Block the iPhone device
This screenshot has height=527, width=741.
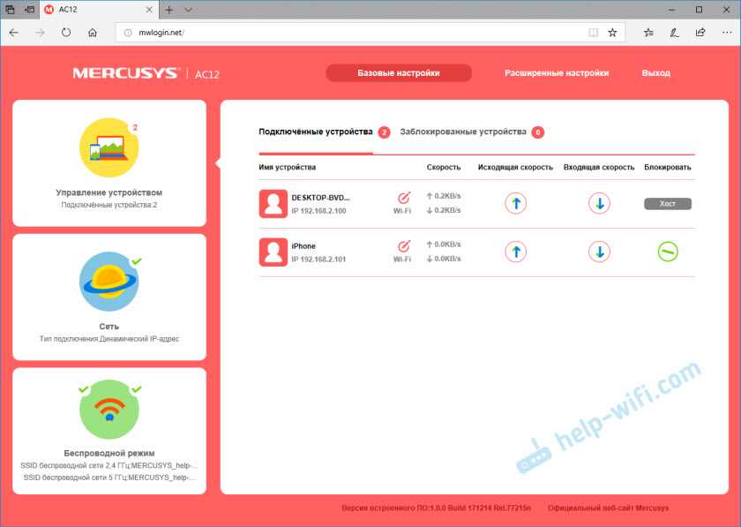[x=668, y=252]
